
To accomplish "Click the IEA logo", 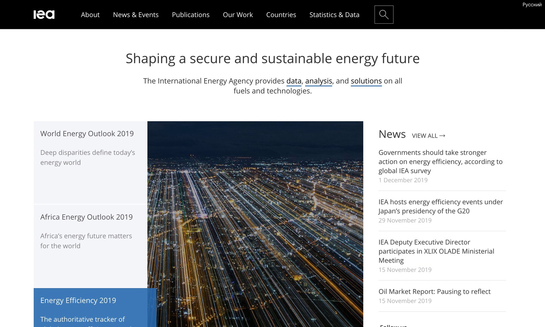I will pyautogui.click(x=44, y=15).
